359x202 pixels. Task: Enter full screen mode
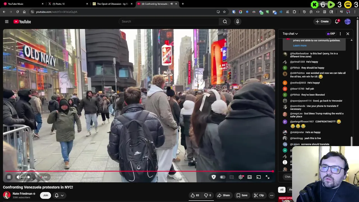point(268,177)
